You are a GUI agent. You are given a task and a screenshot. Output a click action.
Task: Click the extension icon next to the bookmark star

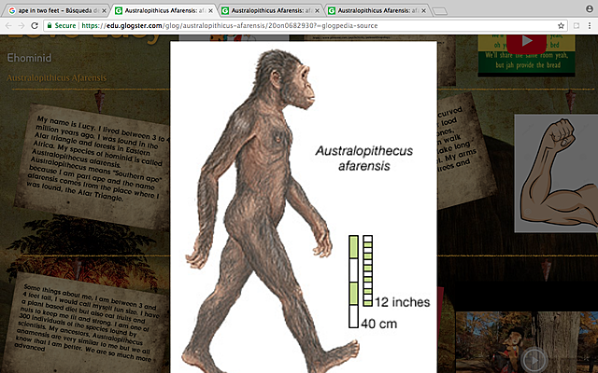pyautogui.click(x=577, y=25)
